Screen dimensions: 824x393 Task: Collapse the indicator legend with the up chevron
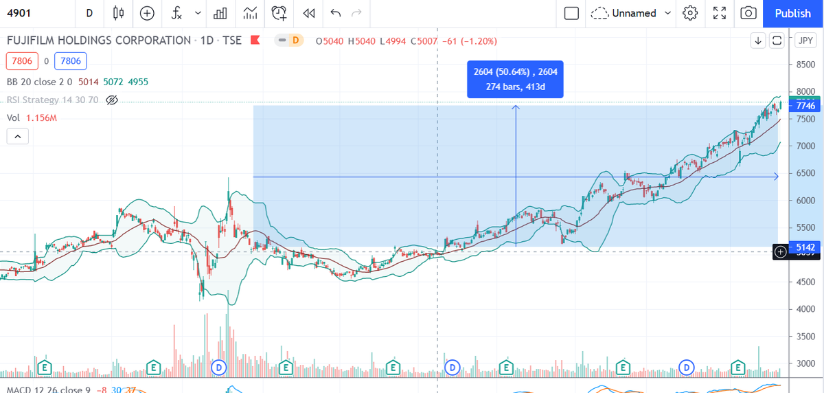[x=18, y=137]
